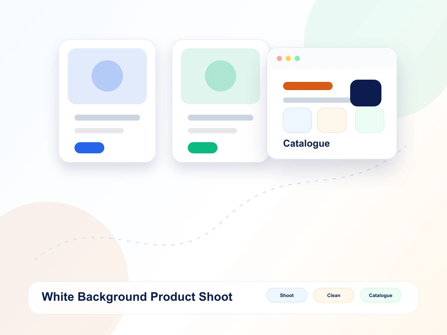Pick the light green tile in the Catalogue window
Image resolution: width=447 pixels, height=335 pixels.
[x=370, y=120]
